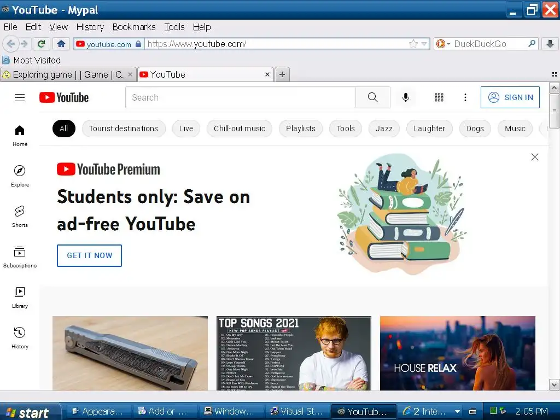Select the Dogs filter chip

(475, 129)
